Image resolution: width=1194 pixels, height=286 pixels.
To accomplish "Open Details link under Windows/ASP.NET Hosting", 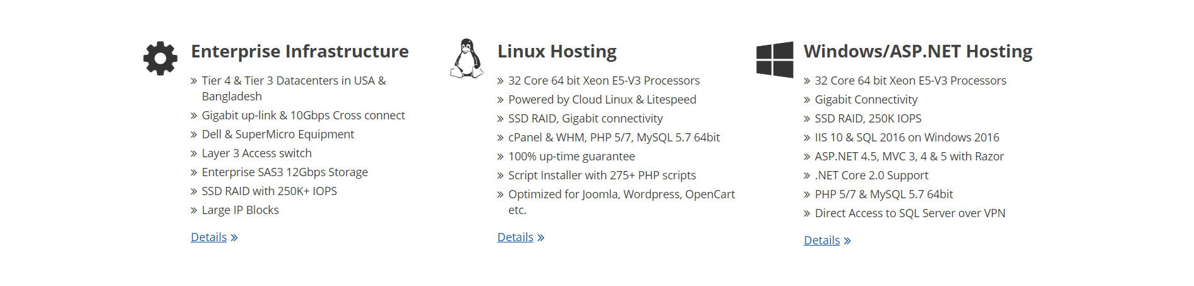I will pos(822,241).
